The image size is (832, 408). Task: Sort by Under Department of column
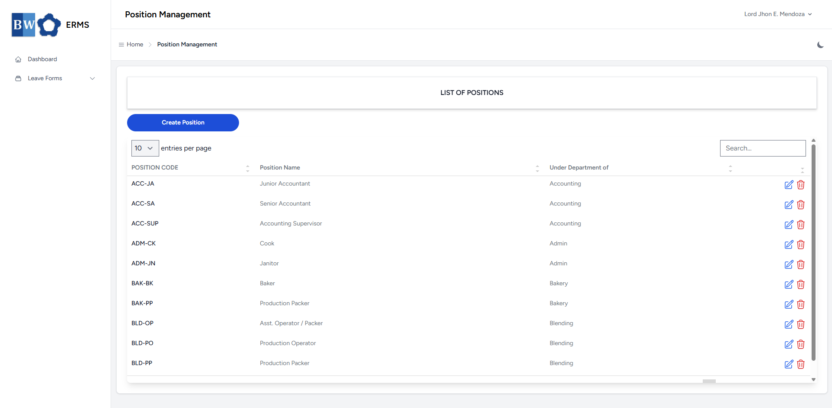coord(640,168)
